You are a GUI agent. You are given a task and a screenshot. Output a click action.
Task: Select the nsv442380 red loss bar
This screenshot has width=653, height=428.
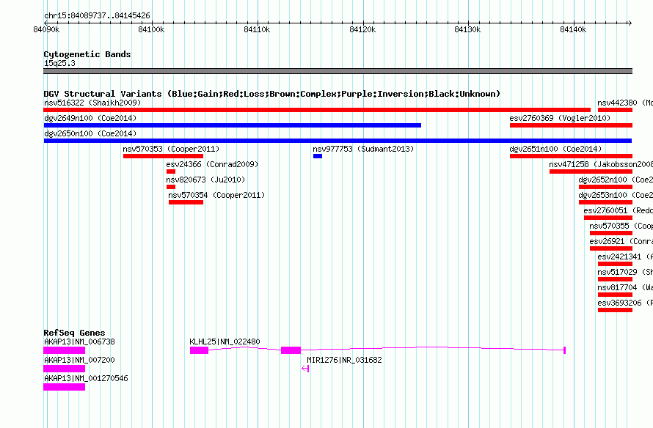pyautogui.click(x=615, y=110)
